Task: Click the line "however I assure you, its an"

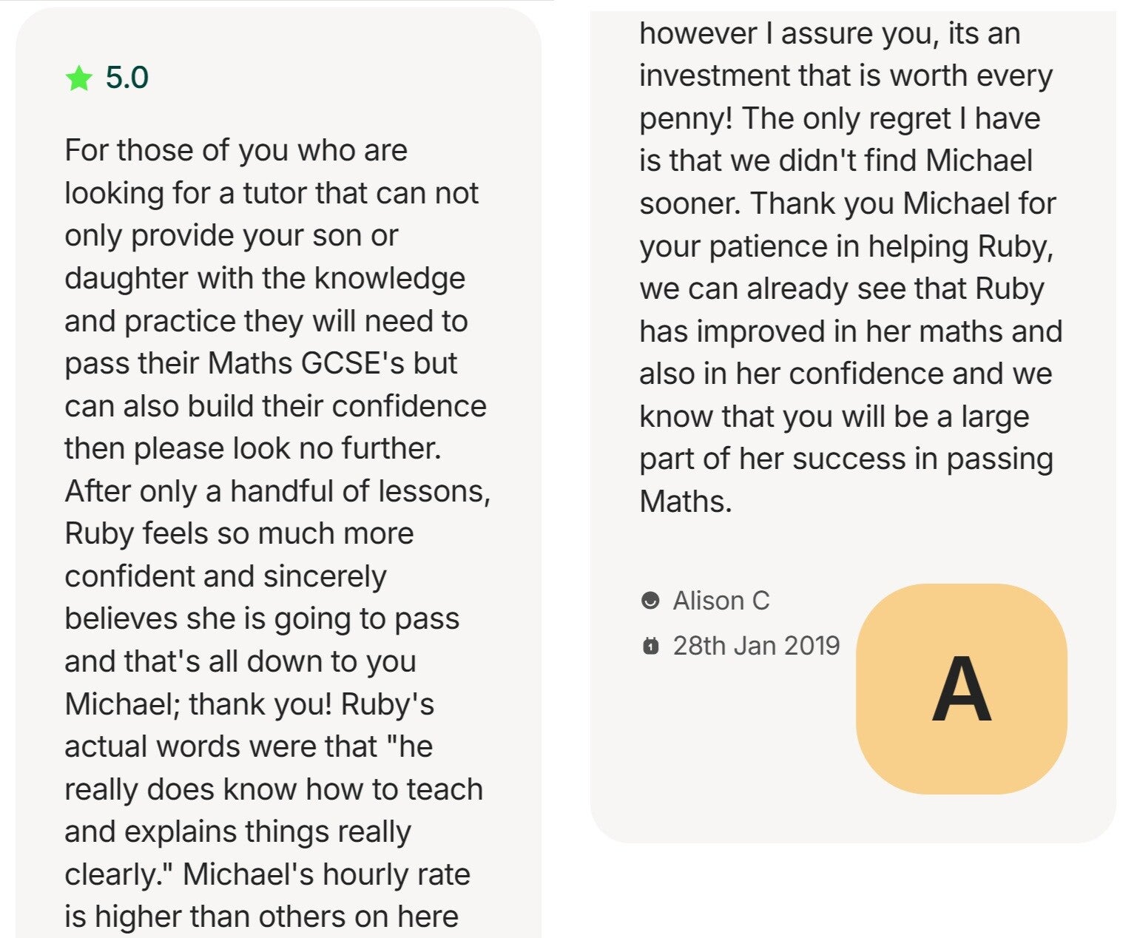Action: [x=829, y=34]
